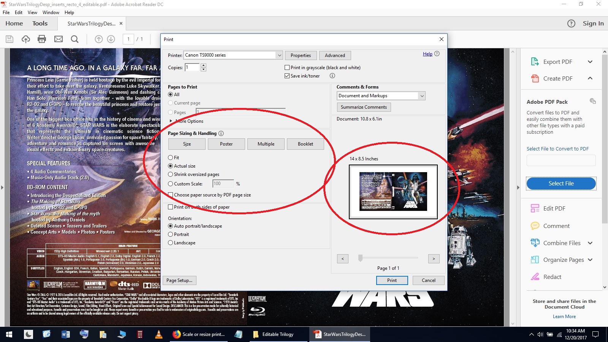Viewport: 608px width, 342px height.
Task: Select the Fit sizing option
Action: pos(171,158)
